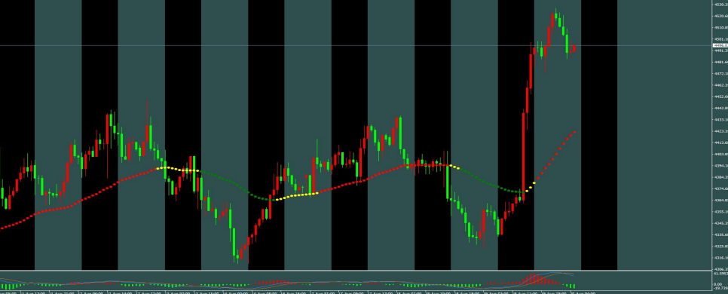The width and height of the screenshot is (728, 294).
Task: Click the 0.00 level on indicator scale
Action: coord(718,283)
